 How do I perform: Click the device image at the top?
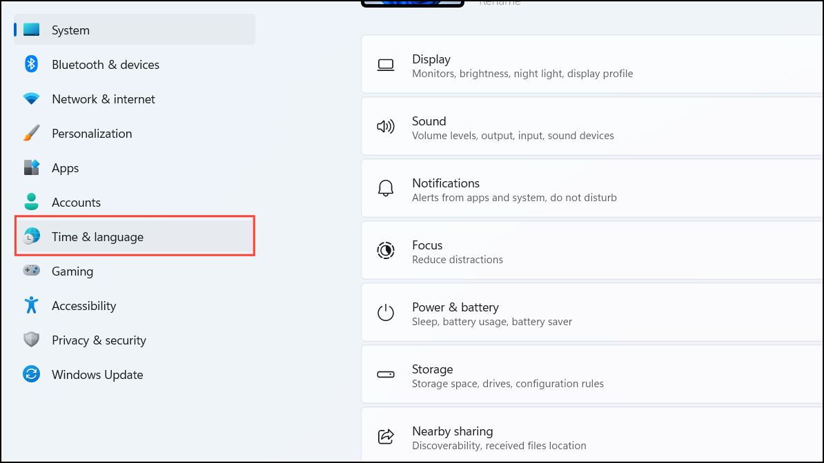tap(412, 2)
